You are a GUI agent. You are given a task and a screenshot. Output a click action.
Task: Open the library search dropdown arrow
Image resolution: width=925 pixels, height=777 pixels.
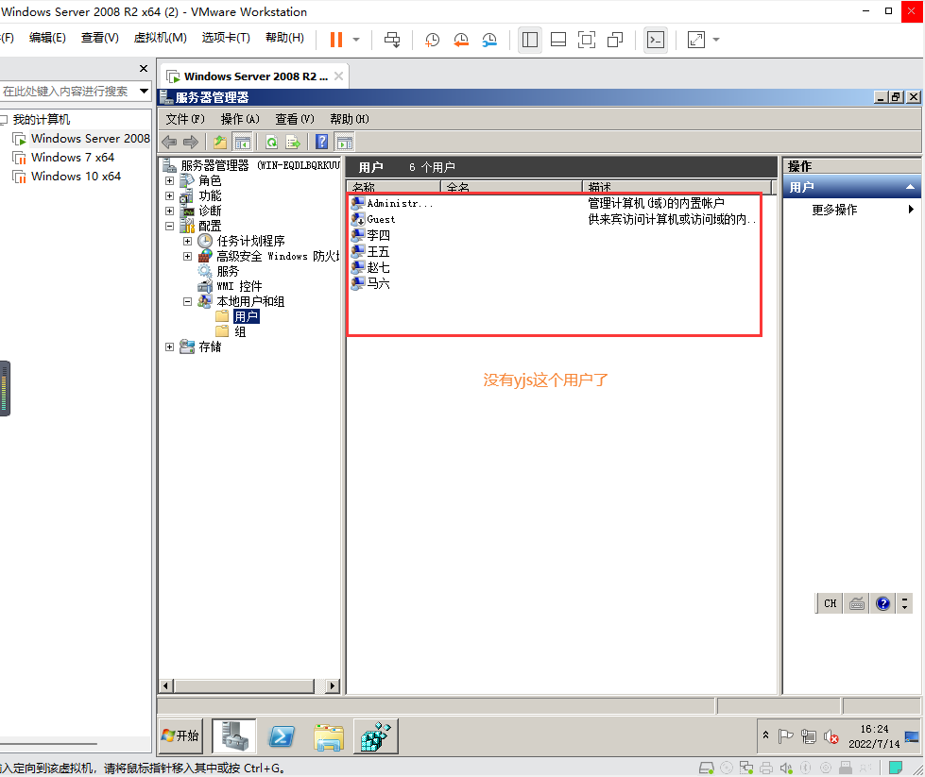[x=144, y=91]
